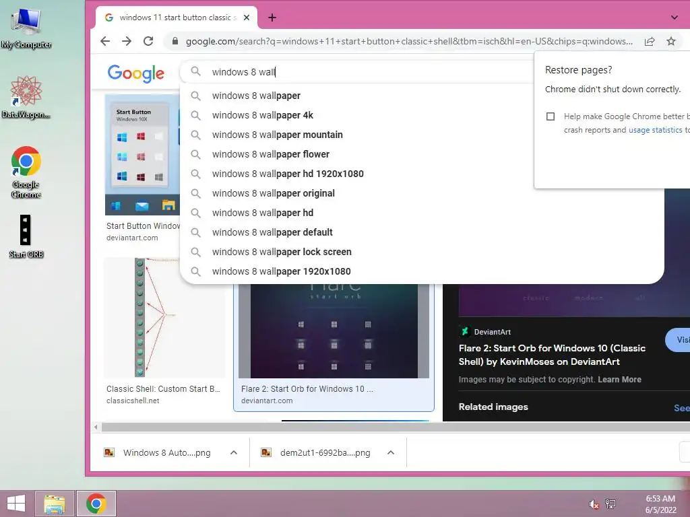This screenshot has width=690, height=517.
Task: Click the magnifier icon beside wallpaper default suggestion
Action: pyautogui.click(x=196, y=232)
